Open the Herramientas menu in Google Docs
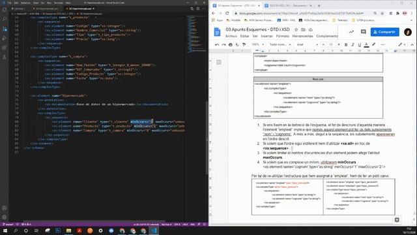This screenshot has height=235, width=417. tap(302, 36)
